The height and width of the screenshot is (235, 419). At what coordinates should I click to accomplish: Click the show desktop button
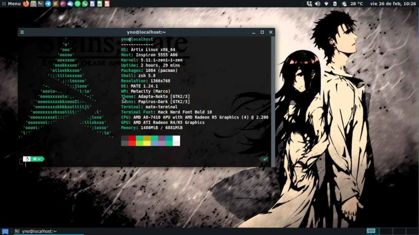click(x=5, y=231)
